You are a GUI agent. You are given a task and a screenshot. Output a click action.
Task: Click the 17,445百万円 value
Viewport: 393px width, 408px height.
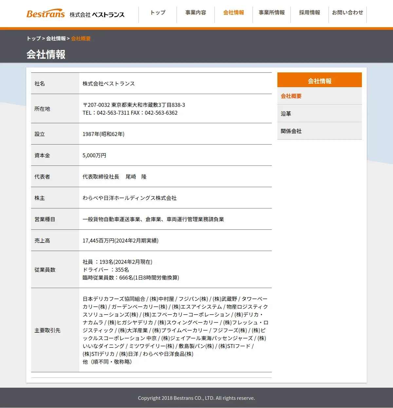tap(121, 241)
